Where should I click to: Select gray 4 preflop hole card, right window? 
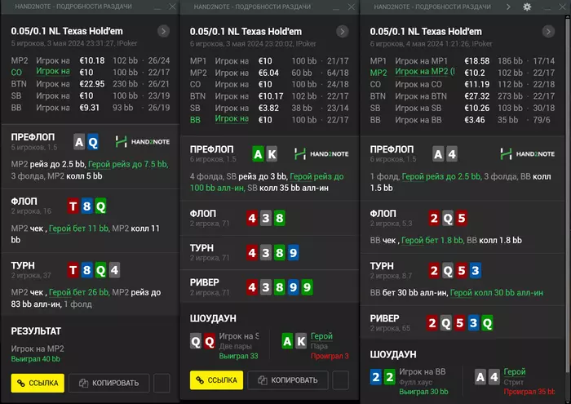pyautogui.click(x=452, y=154)
